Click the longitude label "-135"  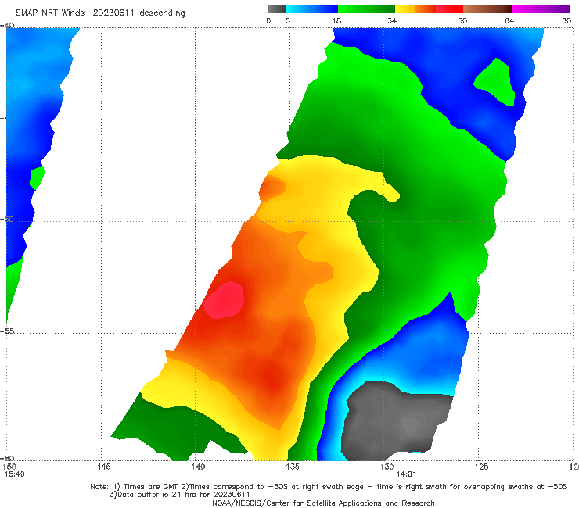(289, 467)
